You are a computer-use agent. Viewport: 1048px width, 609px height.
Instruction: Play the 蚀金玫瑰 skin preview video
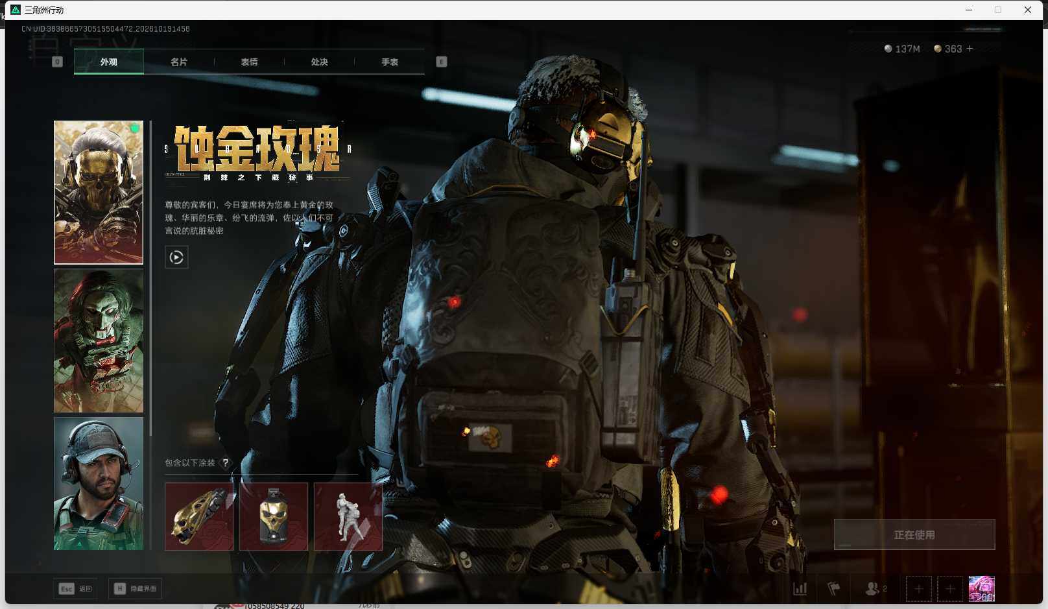tap(176, 257)
